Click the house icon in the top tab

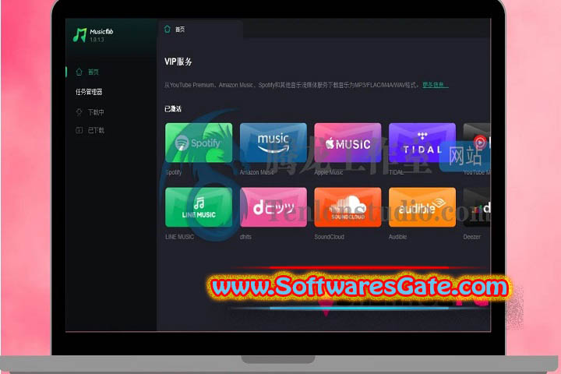[x=167, y=29]
